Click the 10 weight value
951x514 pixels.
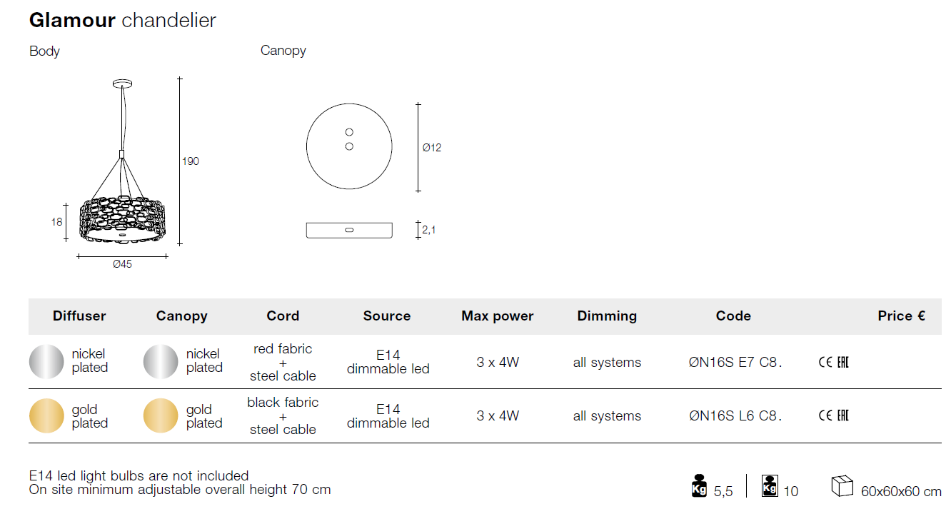coord(791,491)
